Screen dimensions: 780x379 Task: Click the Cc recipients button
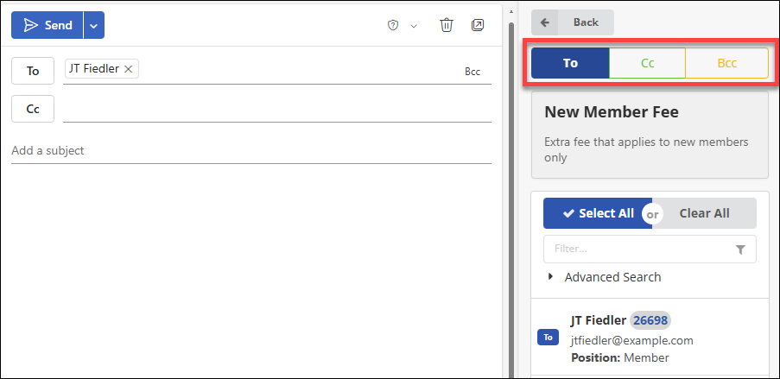coord(33,109)
